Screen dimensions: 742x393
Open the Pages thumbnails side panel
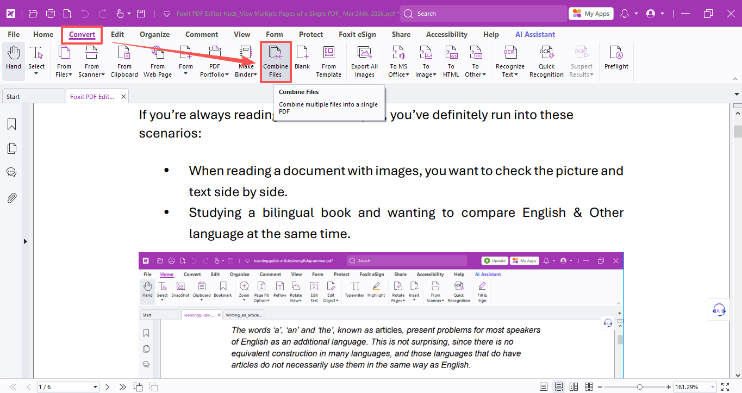coord(11,148)
